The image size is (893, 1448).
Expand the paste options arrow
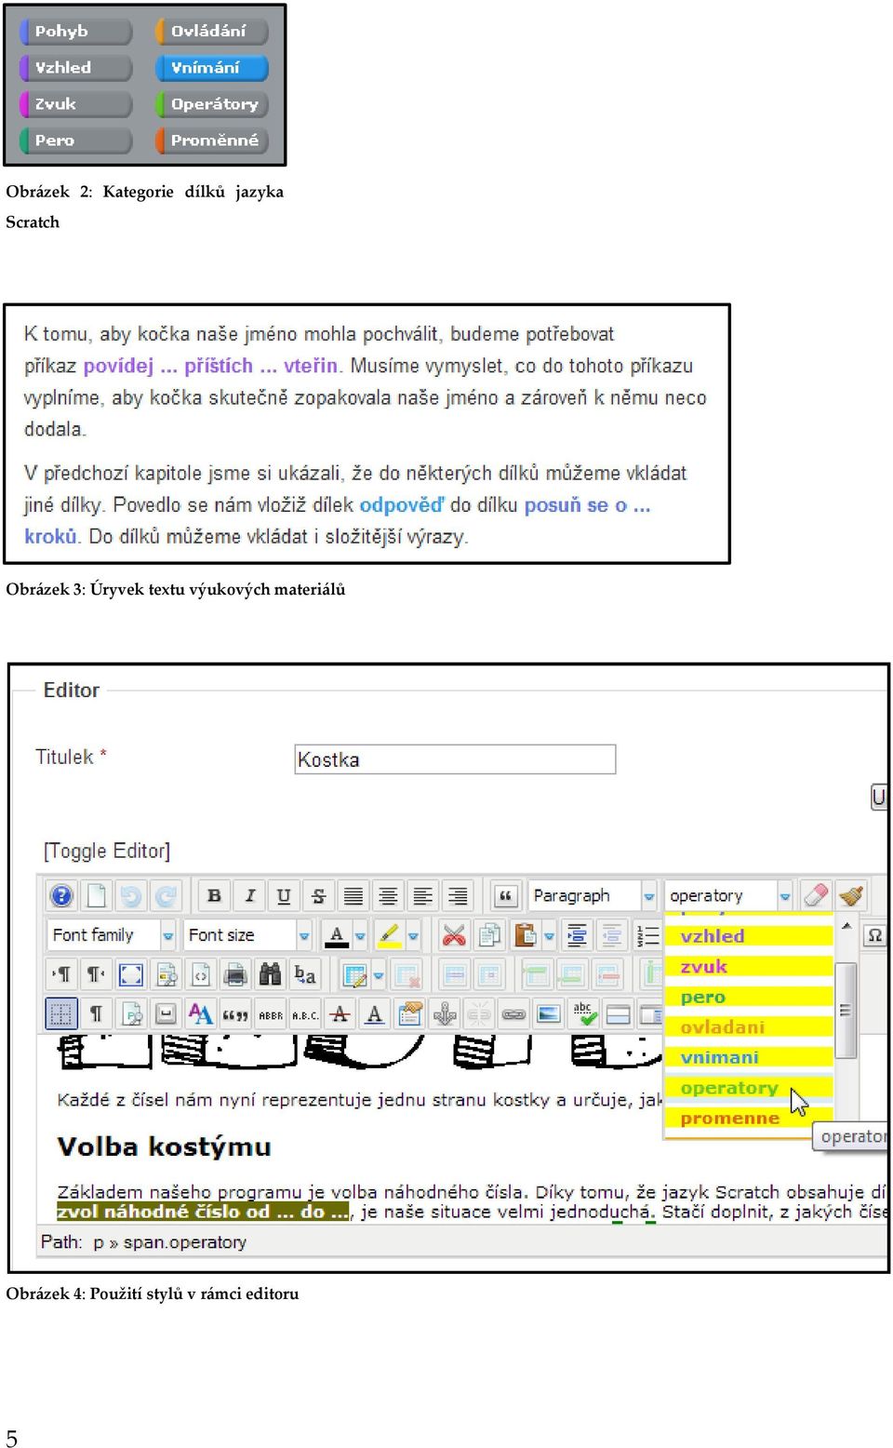549,935
